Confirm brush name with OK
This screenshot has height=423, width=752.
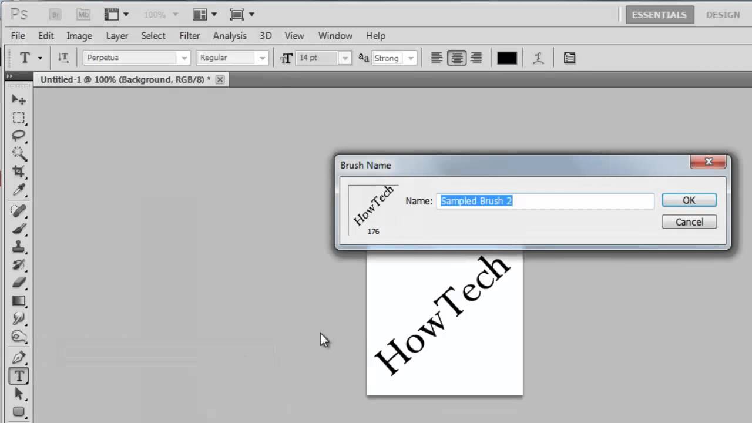point(689,200)
